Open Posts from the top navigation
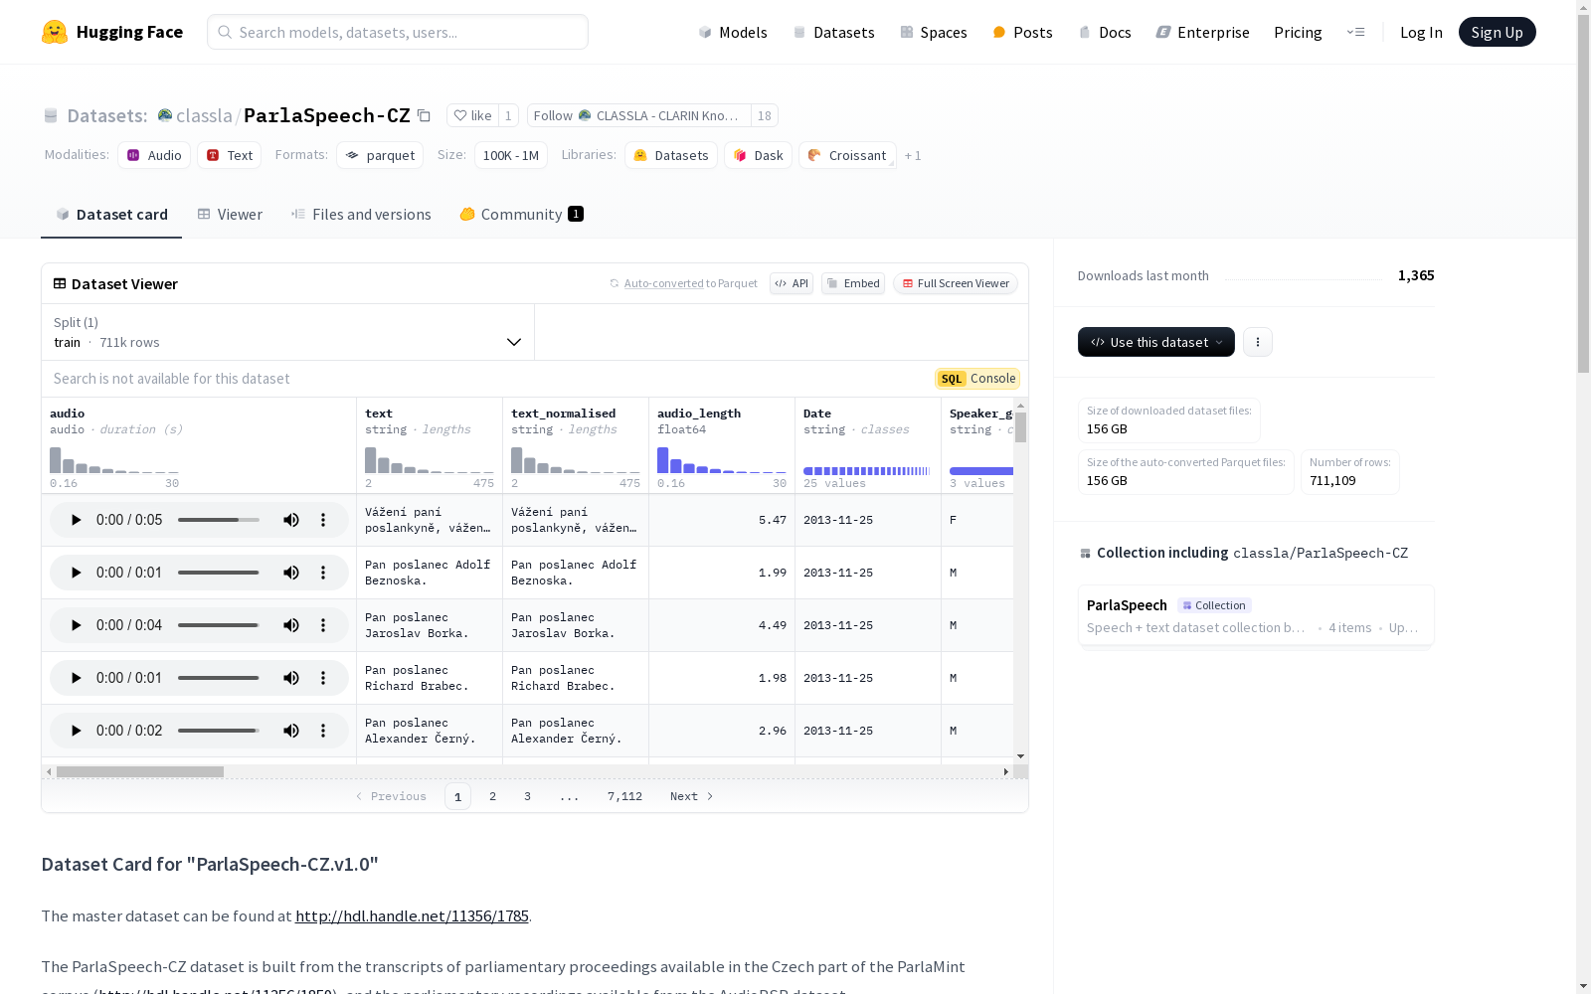This screenshot has width=1591, height=994. [x=1023, y=33]
